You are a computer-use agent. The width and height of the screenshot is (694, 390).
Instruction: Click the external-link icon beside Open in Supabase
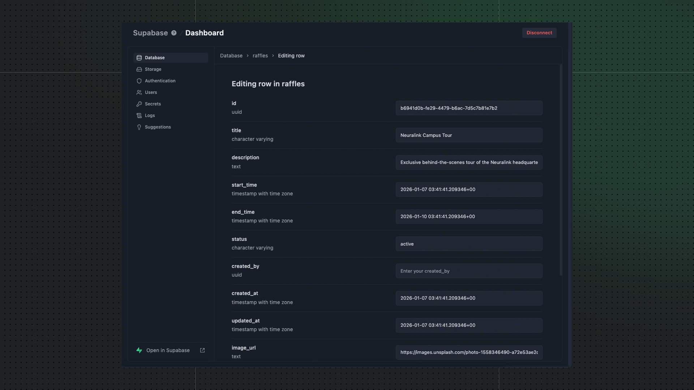point(202,350)
